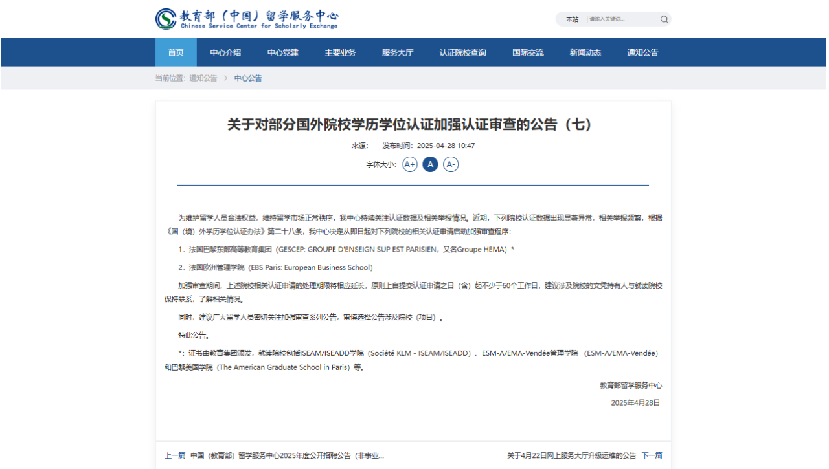
Task: Open previous article about 2025年度公开招聘公告
Action: pos(287,455)
